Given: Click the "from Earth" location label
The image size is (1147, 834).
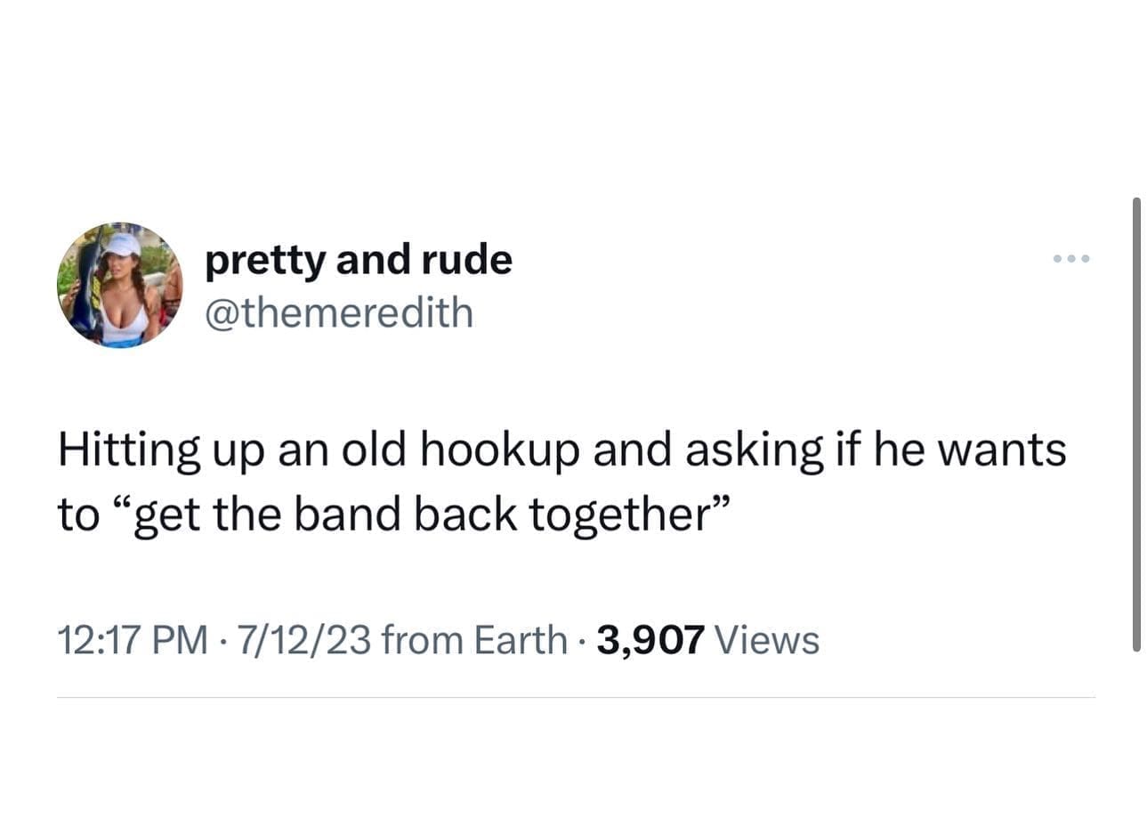Looking at the screenshot, I should pyautogui.click(x=473, y=640).
